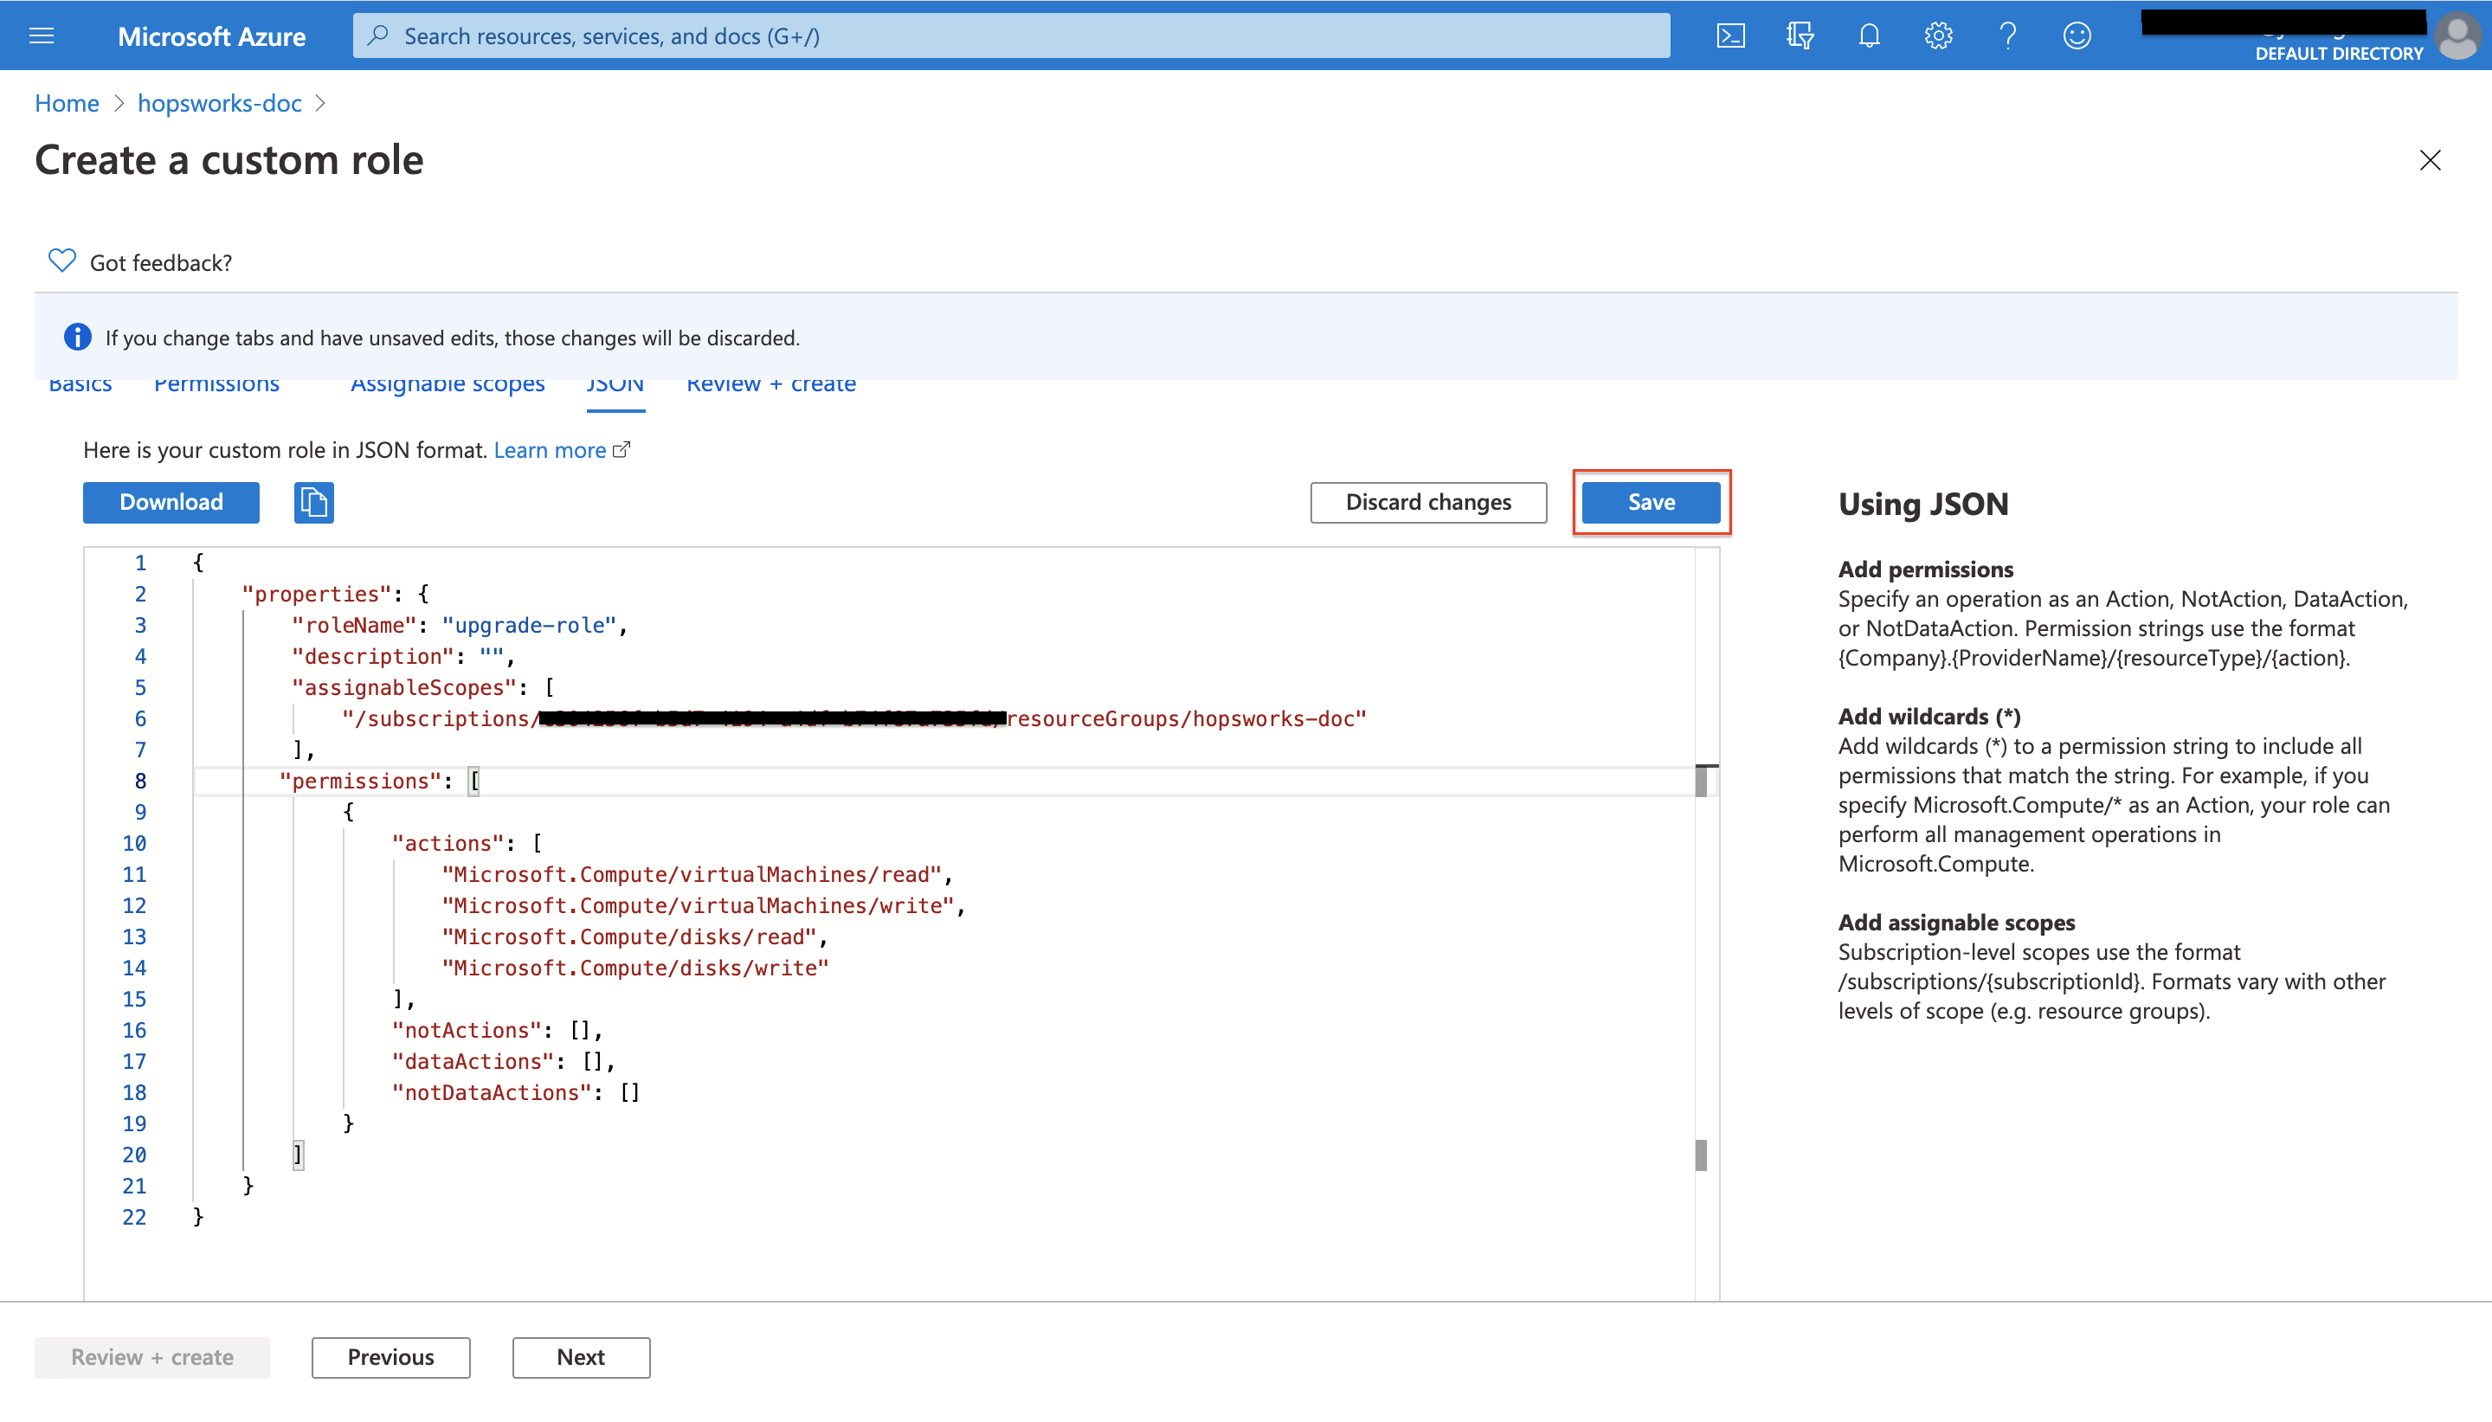The height and width of the screenshot is (1422, 2492).
Task: Open the hamburger portal menu
Action: pyautogui.click(x=41, y=36)
